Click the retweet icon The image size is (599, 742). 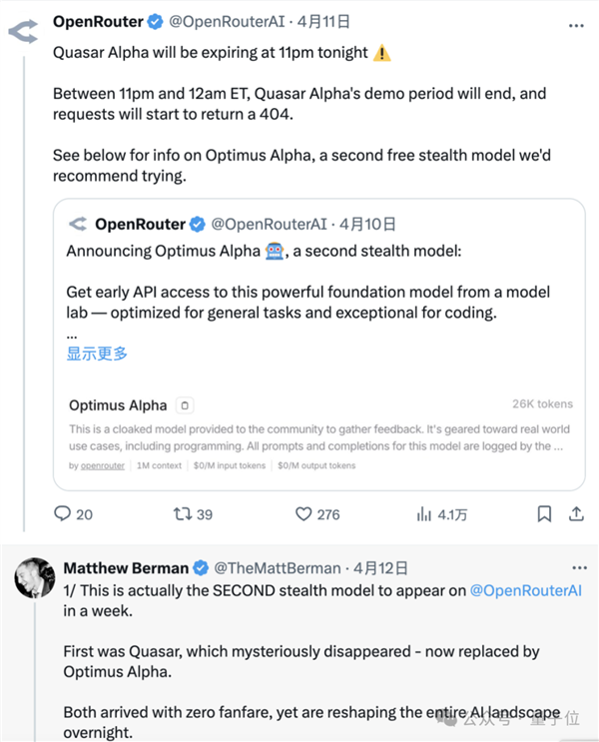coord(181,514)
